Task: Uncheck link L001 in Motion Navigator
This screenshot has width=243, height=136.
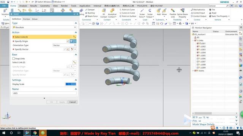Action: point(198,43)
